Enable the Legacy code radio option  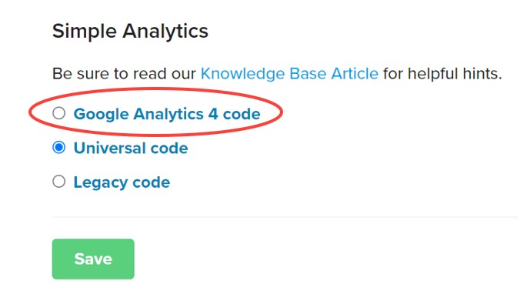pyautogui.click(x=58, y=182)
